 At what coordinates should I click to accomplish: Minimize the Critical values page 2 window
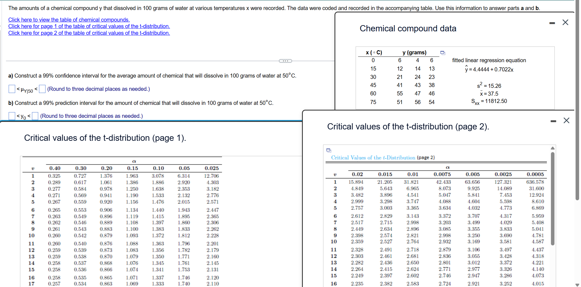553,121
